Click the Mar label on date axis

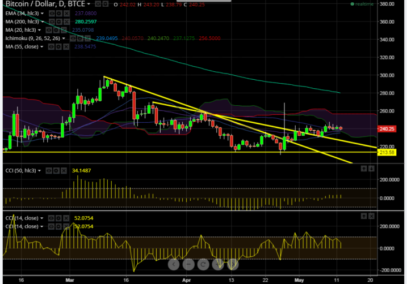(x=70, y=280)
